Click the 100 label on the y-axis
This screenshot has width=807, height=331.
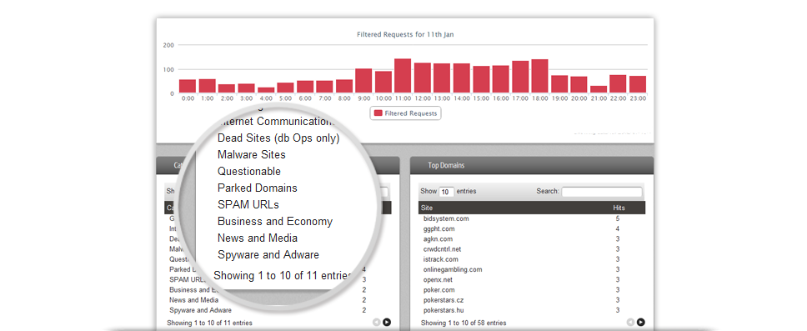click(x=168, y=69)
